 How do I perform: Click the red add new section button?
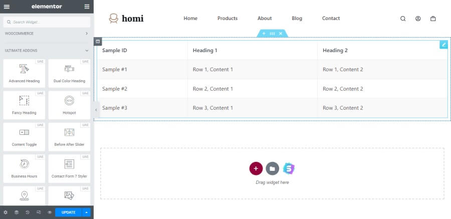coord(256,168)
